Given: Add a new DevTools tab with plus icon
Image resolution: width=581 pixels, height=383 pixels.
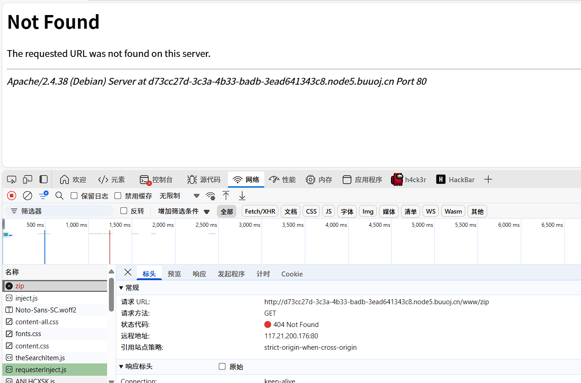Looking at the screenshot, I should (x=488, y=179).
